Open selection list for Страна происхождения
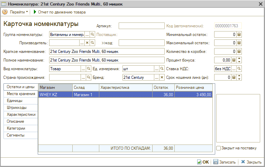This screenshot has height=167, width=265. click(x=83, y=77)
